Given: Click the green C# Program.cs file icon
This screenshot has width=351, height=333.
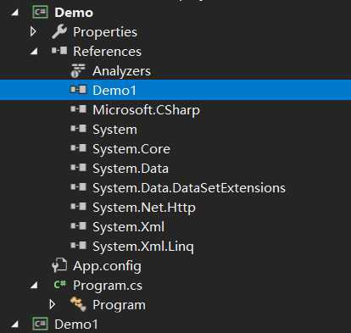Looking at the screenshot, I should point(60,285).
